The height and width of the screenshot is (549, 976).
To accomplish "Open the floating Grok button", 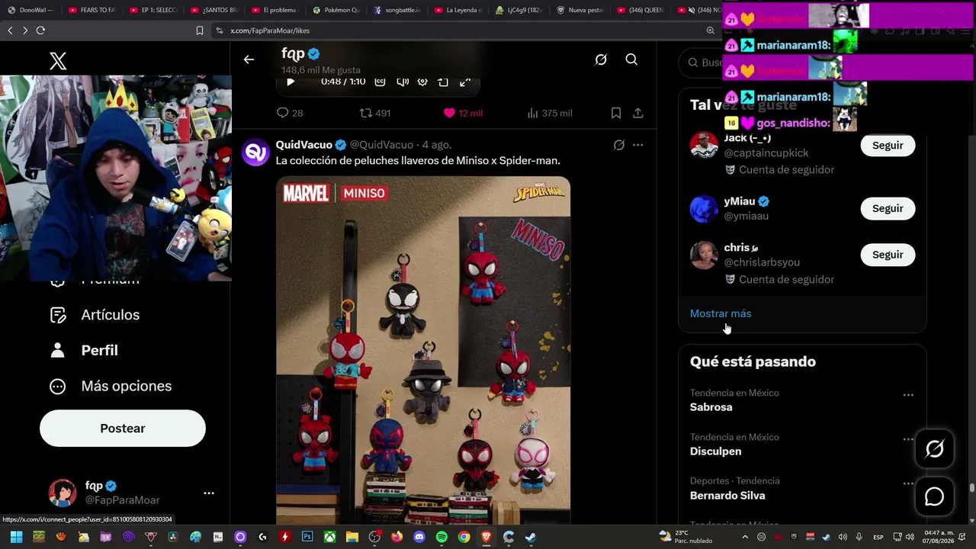I will point(934,449).
